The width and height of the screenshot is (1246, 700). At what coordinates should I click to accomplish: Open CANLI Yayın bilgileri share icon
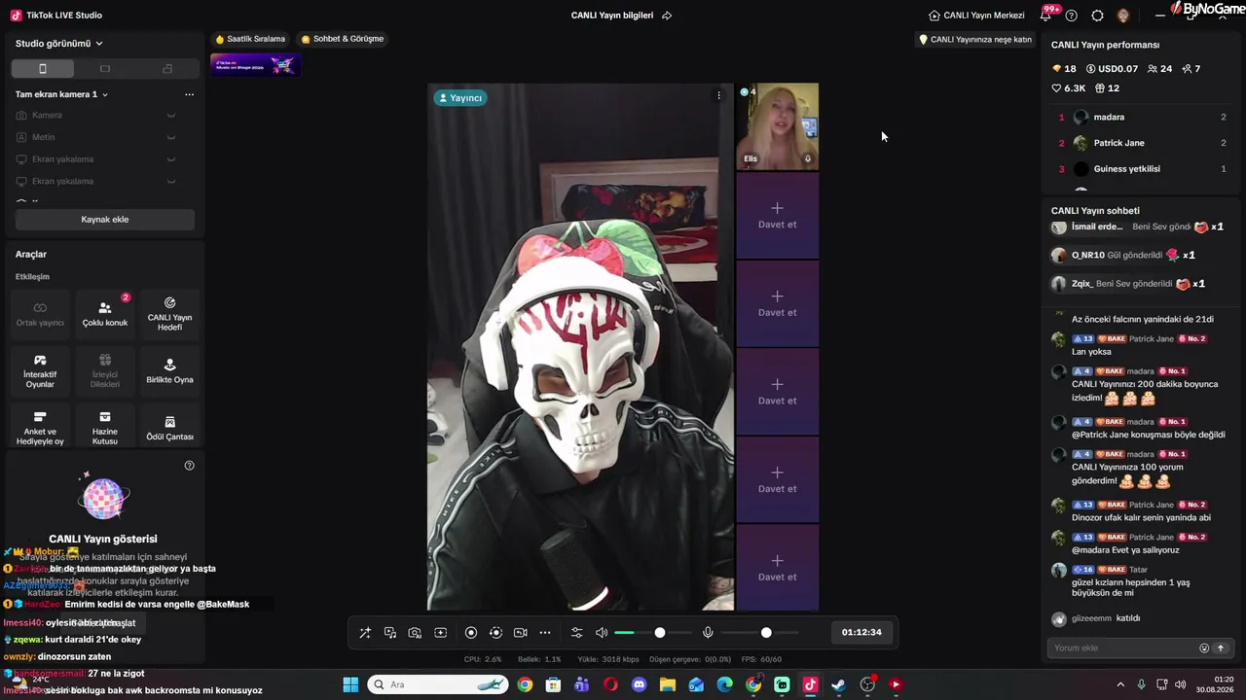click(667, 16)
